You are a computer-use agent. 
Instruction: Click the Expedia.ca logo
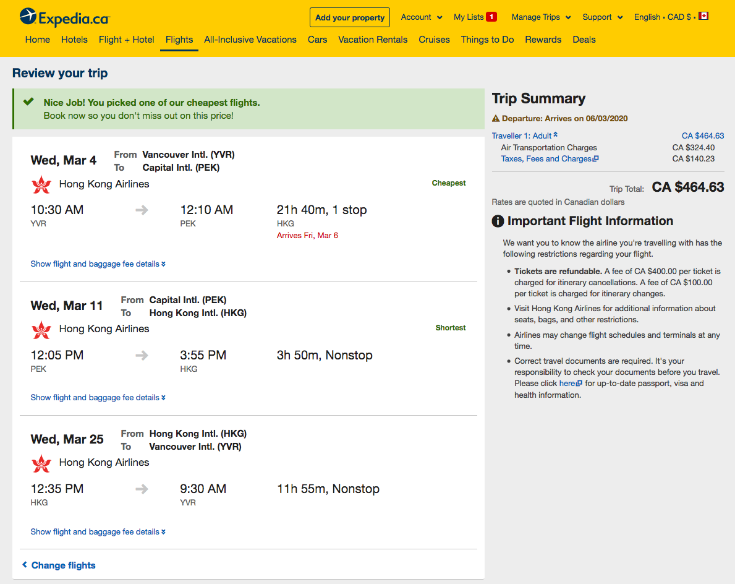click(65, 17)
